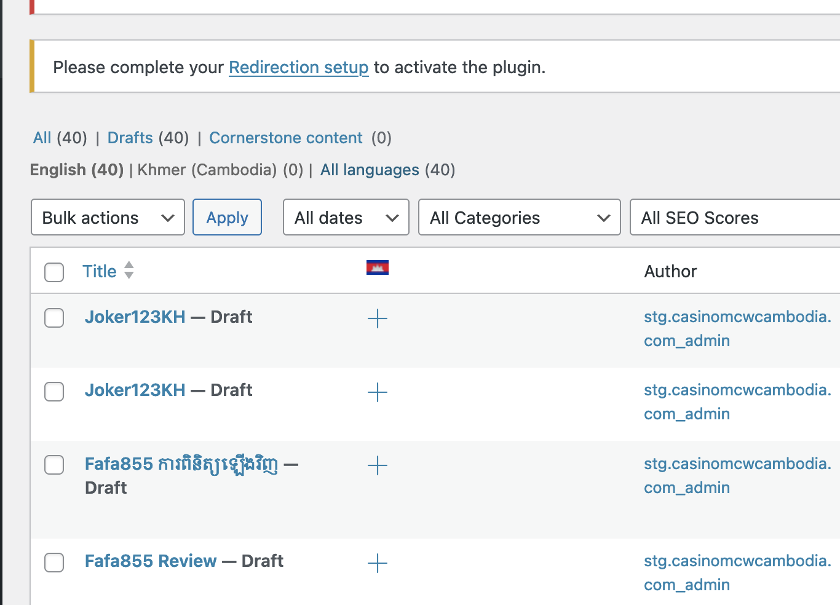Select the first Joker123KH draft checkbox
The height and width of the screenshot is (605, 840).
54,318
